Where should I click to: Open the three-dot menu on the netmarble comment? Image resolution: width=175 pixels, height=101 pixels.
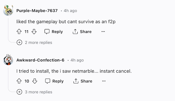click(x=104, y=81)
